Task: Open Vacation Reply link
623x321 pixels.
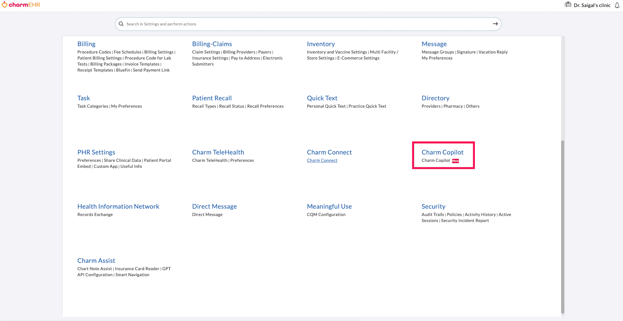Action: (x=493, y=52)
